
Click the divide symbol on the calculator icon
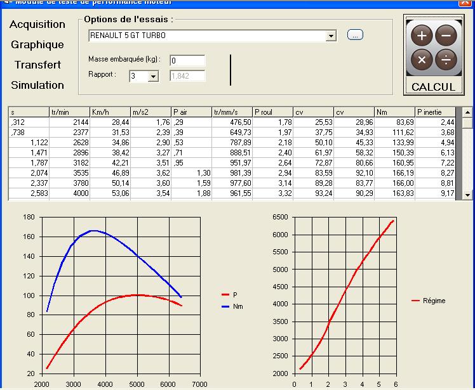click(445, 60)
